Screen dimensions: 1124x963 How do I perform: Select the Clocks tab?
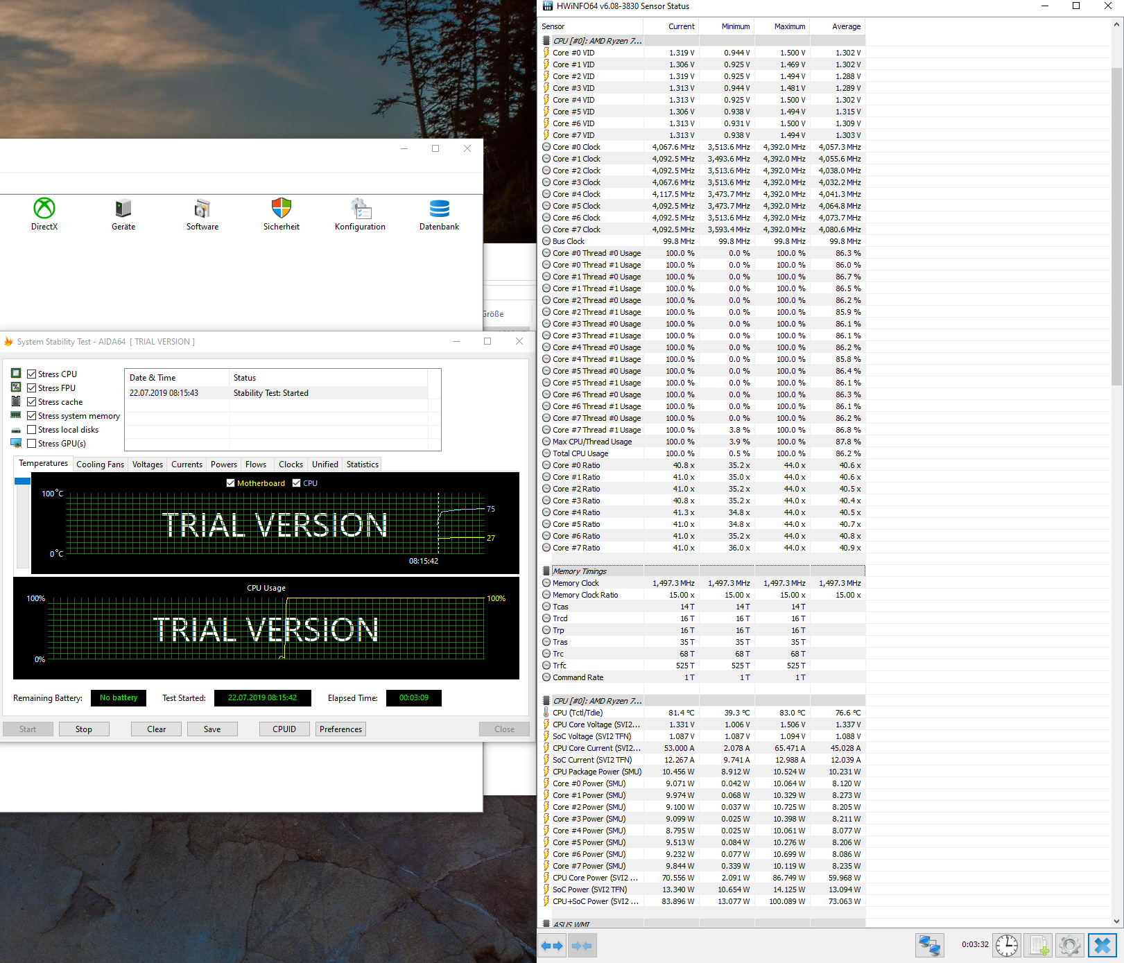pyautogui.click(x=291, y=465)
